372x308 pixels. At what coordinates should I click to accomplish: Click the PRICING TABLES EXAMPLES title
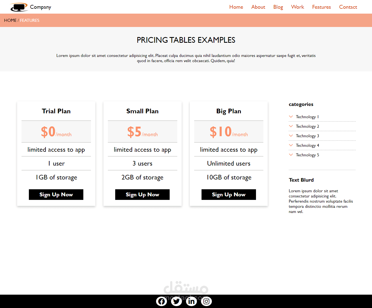click(186, 40)
